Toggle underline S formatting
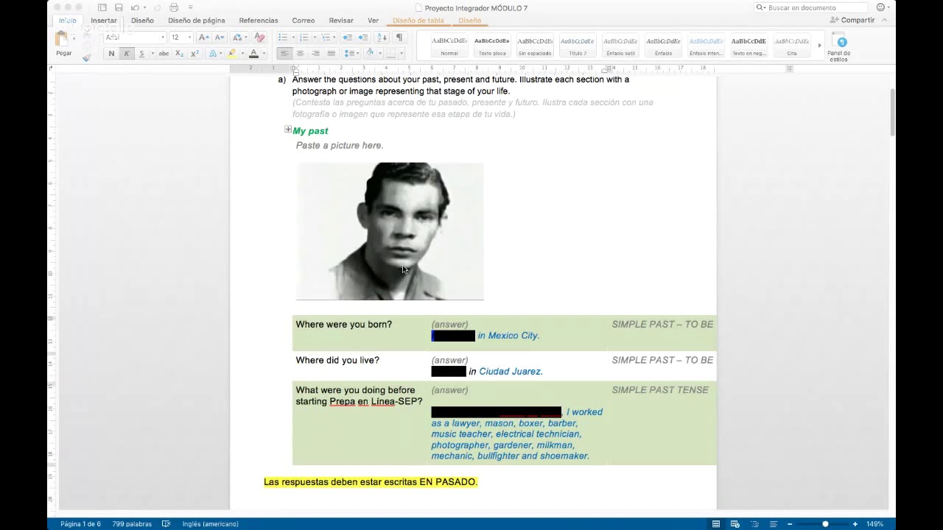The width and height of the screenshot is (943, 530). tap(141, 54)
